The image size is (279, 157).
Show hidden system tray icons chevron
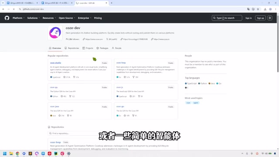(242, 154)
